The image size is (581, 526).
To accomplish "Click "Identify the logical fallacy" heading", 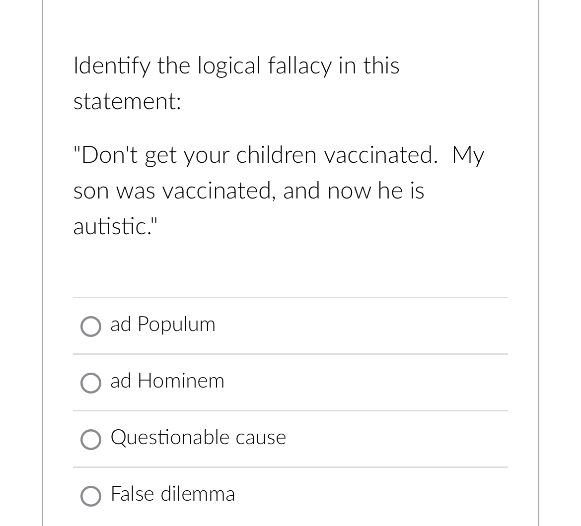I will (237, 65).
